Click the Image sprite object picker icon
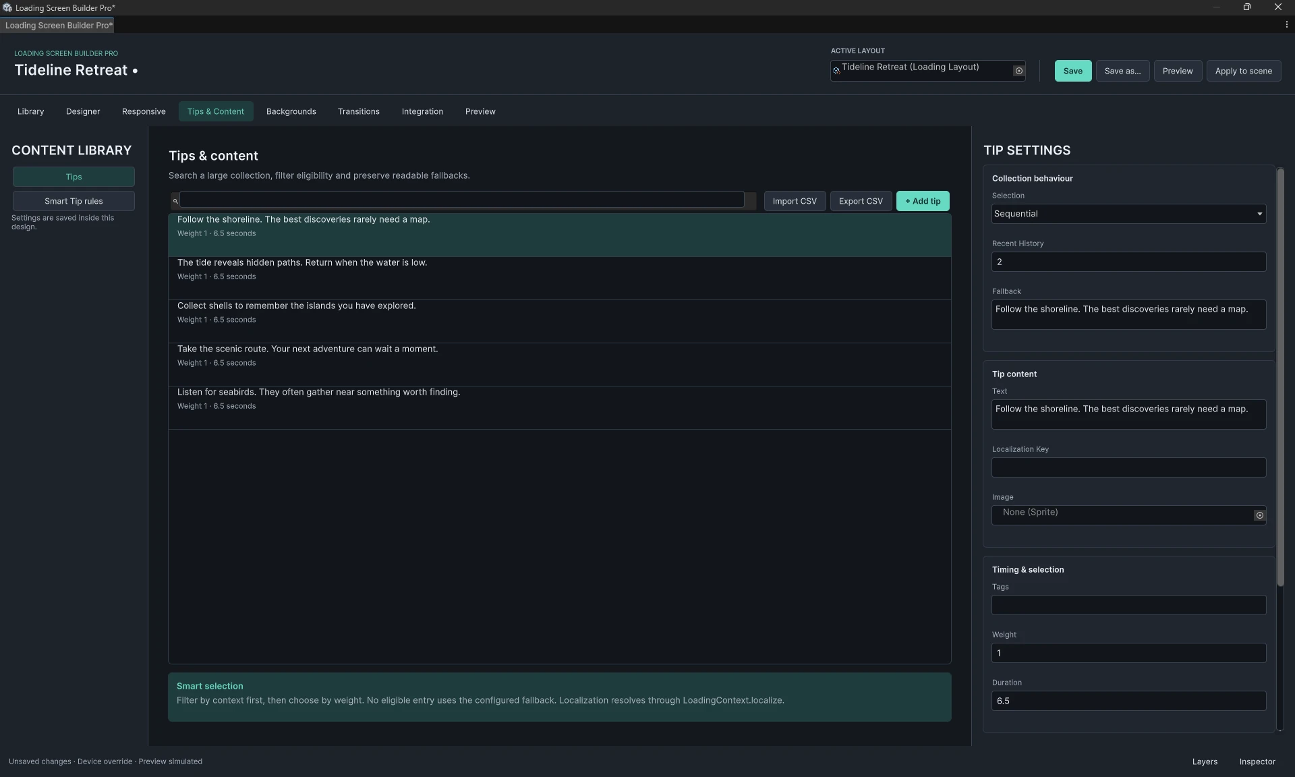1295x777 pixels. (x=1259, y=515)
